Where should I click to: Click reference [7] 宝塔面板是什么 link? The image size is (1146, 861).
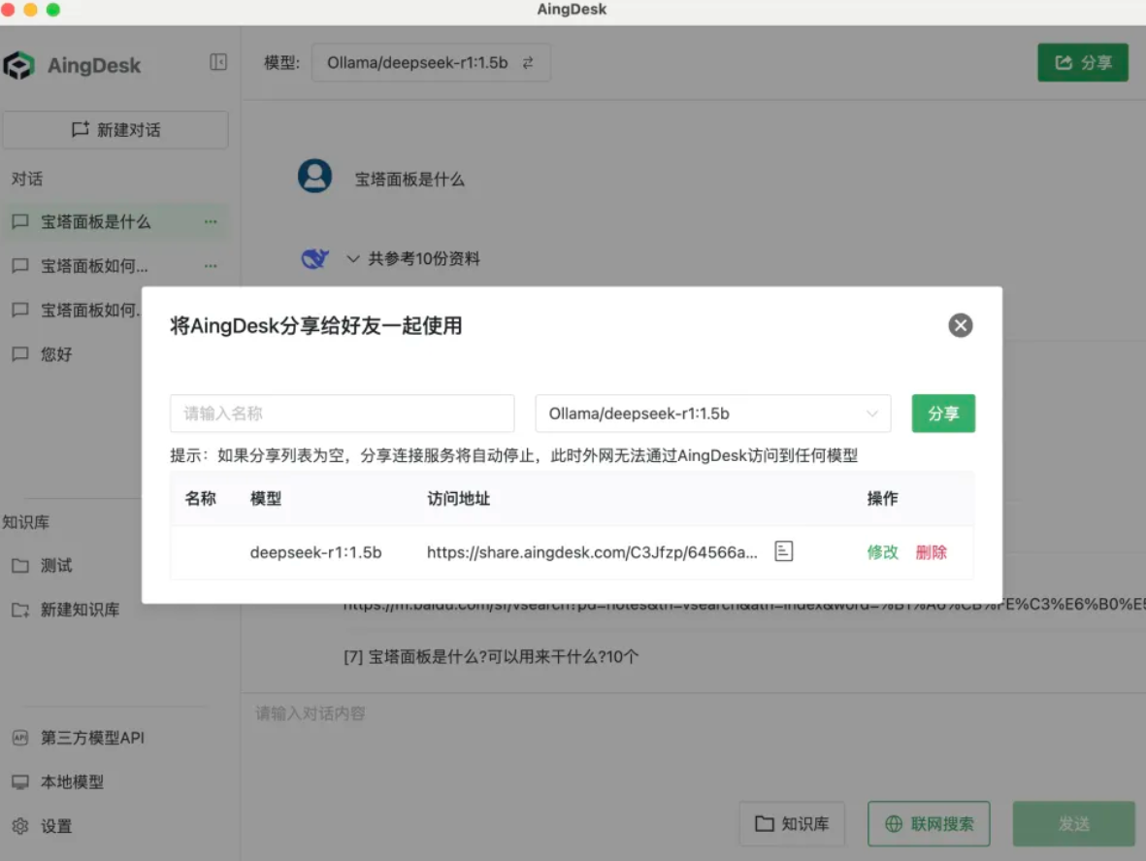491,657
